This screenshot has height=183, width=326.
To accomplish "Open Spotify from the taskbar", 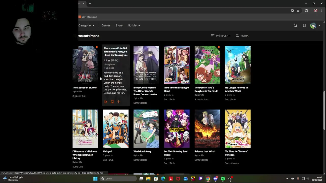I will [223, 179].
